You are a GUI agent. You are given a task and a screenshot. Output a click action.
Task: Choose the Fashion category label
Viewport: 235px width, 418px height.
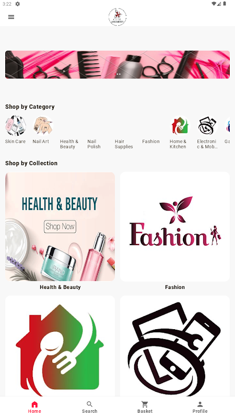(151, 142)
